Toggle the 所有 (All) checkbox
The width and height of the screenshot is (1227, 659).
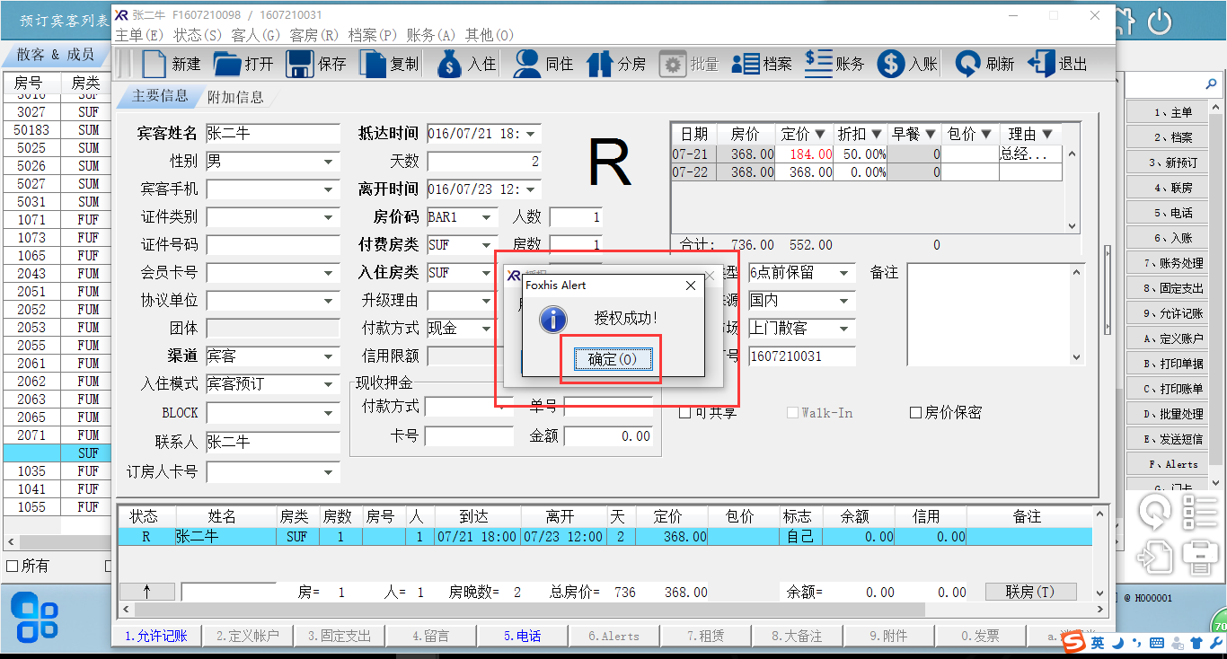(13, 567)
